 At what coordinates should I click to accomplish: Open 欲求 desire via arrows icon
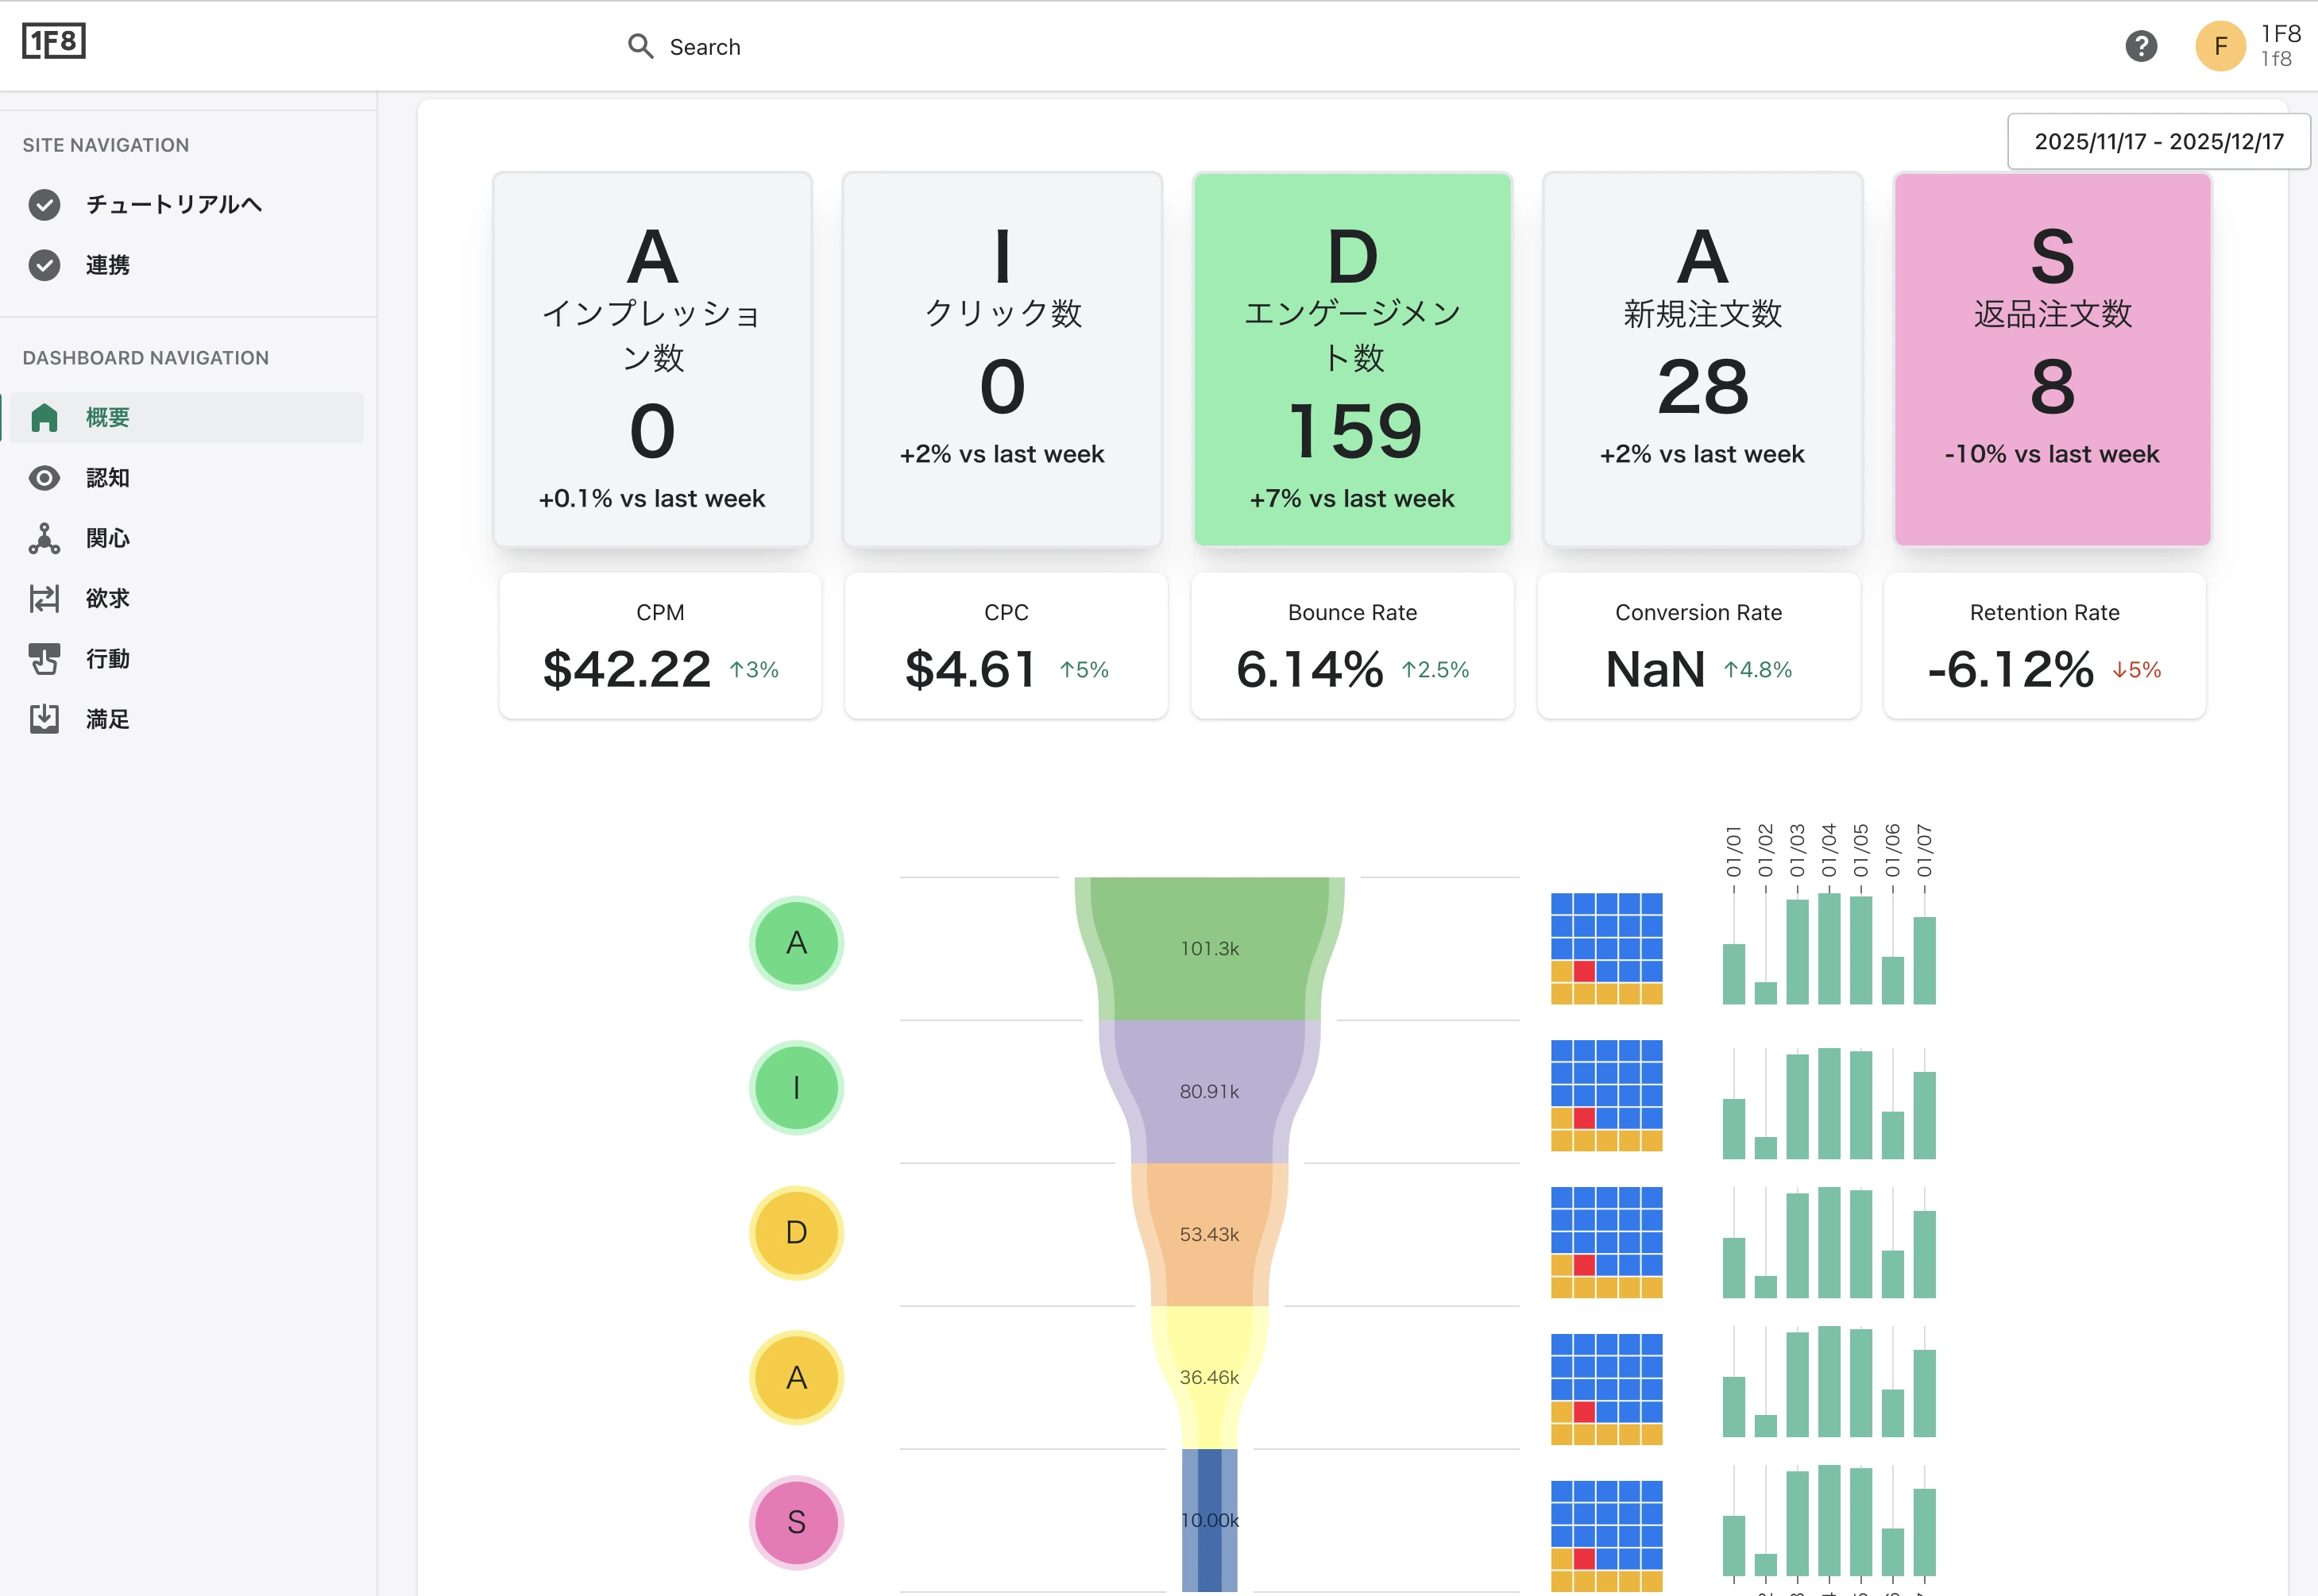tap(44, 599)
